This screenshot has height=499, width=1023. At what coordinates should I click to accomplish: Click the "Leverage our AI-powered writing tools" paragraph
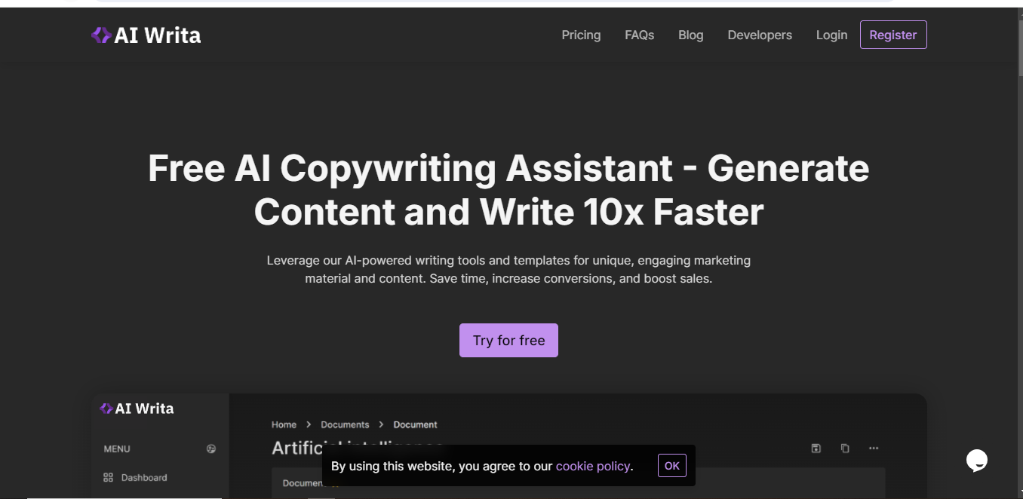coord(508,269)
